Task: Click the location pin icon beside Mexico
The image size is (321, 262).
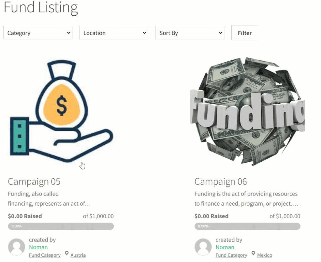Action: tap(253, 254)
